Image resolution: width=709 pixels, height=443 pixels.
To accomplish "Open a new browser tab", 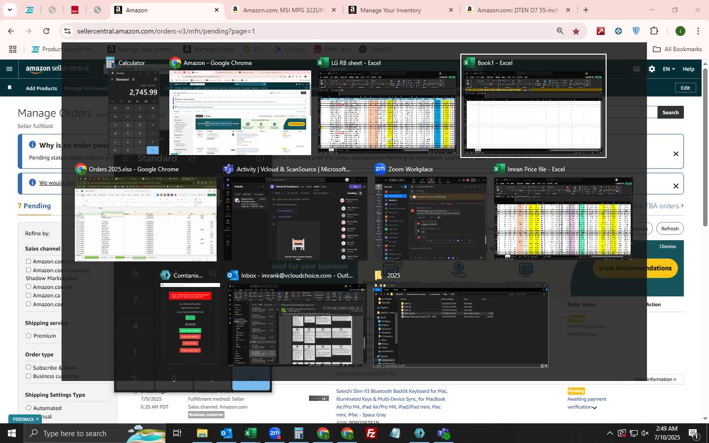I will 586,10.
